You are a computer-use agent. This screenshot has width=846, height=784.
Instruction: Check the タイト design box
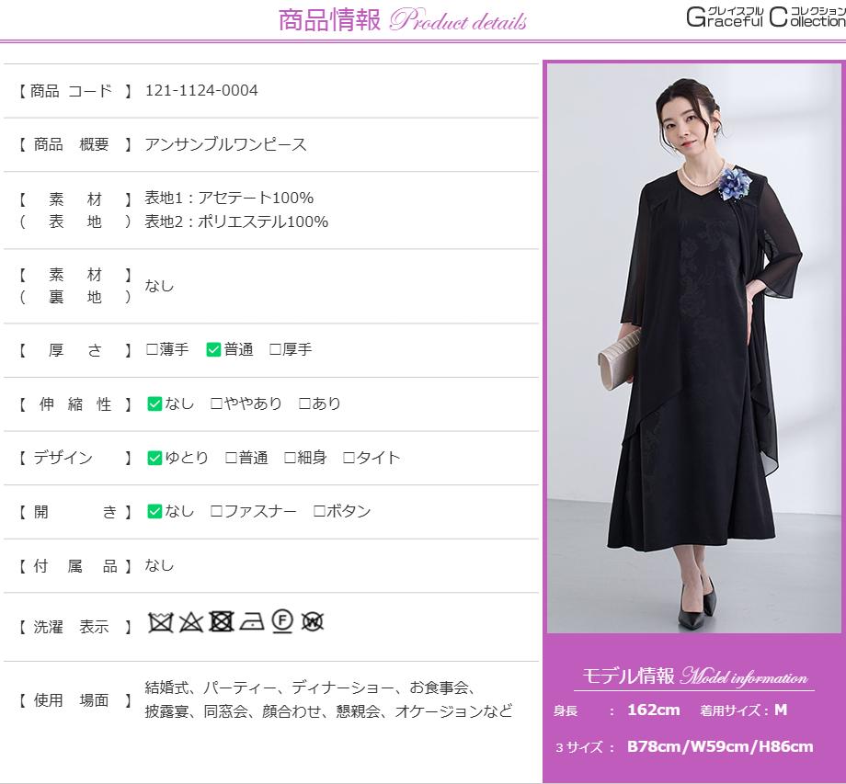tap(349, 458)
